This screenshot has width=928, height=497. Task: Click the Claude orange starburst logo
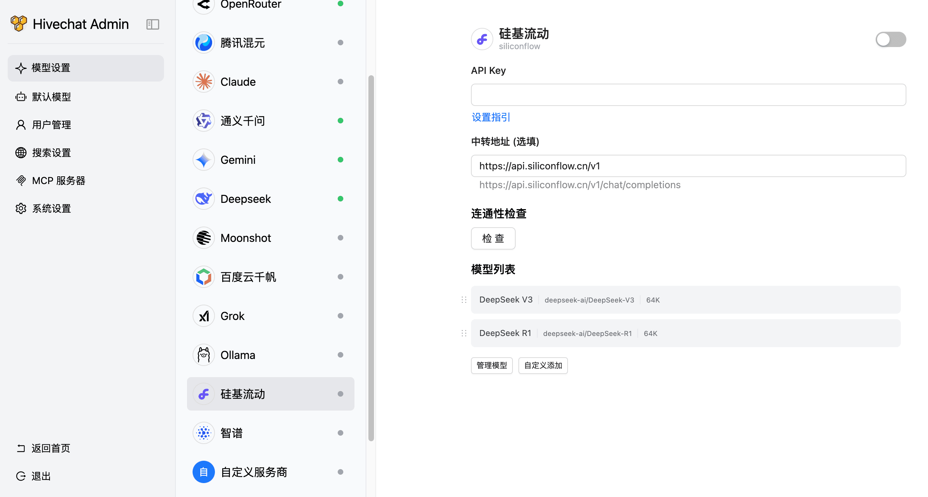[204, 82]
